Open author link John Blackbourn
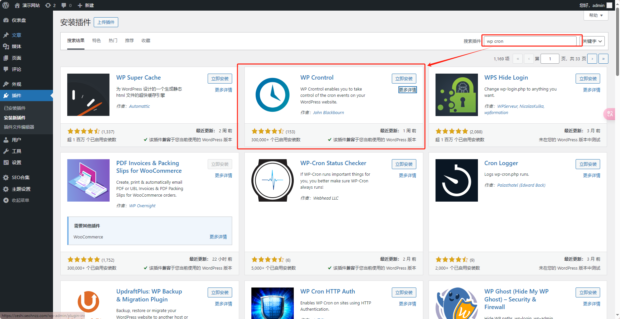The height and width of the screenshot is (319, 620). 329,113
